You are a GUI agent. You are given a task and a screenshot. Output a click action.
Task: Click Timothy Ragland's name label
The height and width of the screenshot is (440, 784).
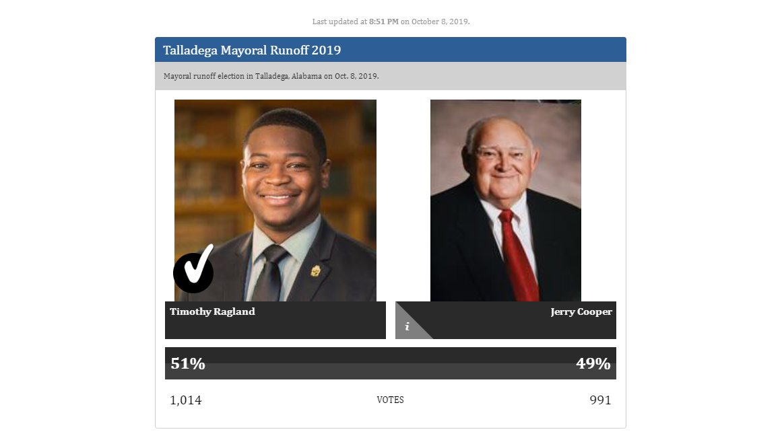click(213, 311)
